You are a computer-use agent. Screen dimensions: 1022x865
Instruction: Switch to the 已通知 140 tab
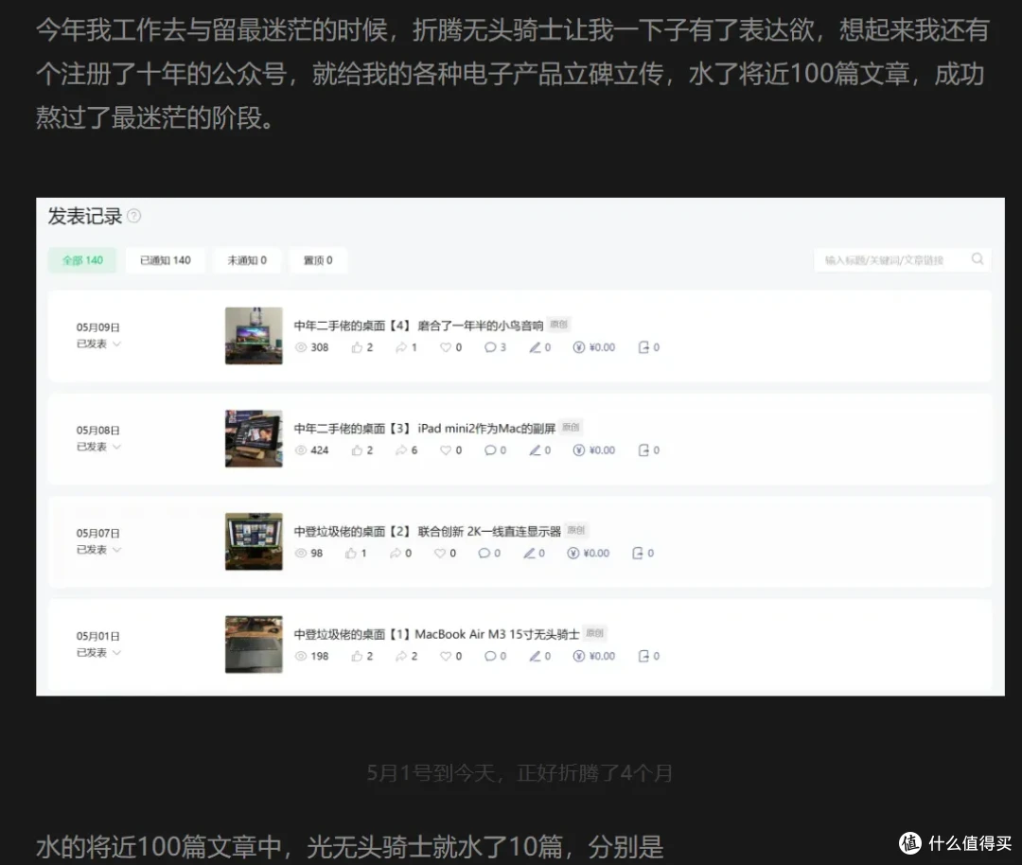[x=166, y=260]
